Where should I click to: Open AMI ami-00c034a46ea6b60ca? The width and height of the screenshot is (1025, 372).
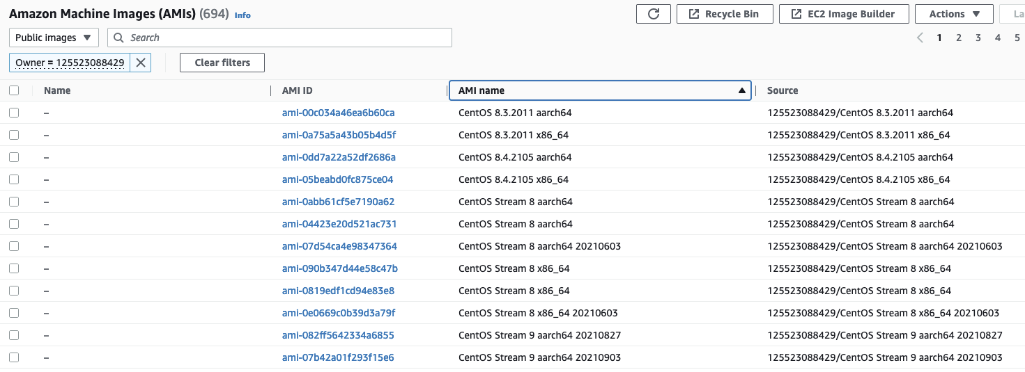coord(339,113)
